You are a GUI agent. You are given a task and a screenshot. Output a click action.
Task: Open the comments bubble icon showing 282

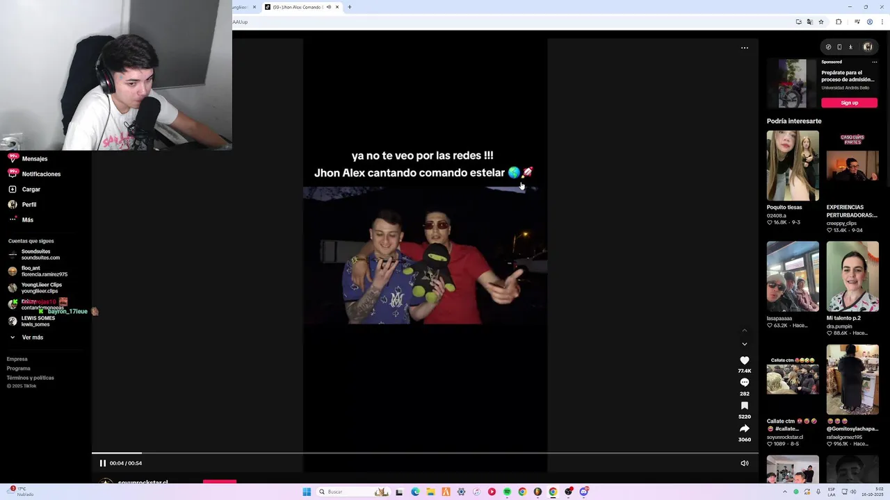pos(745,383)
